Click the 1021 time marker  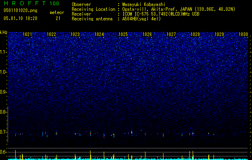(28, 34)
